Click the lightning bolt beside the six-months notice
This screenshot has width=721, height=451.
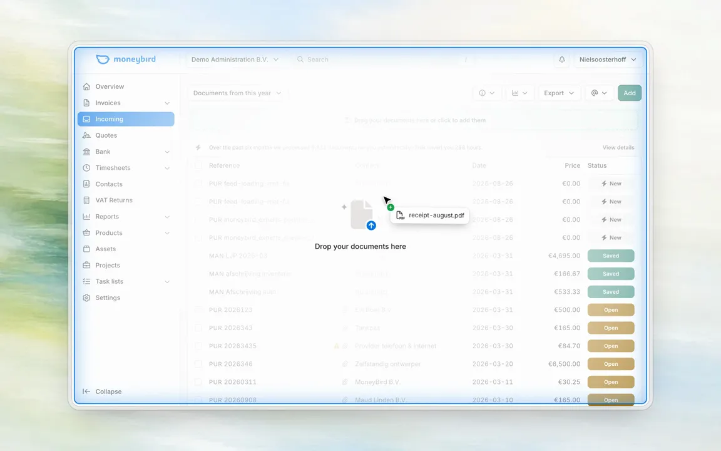198,147
